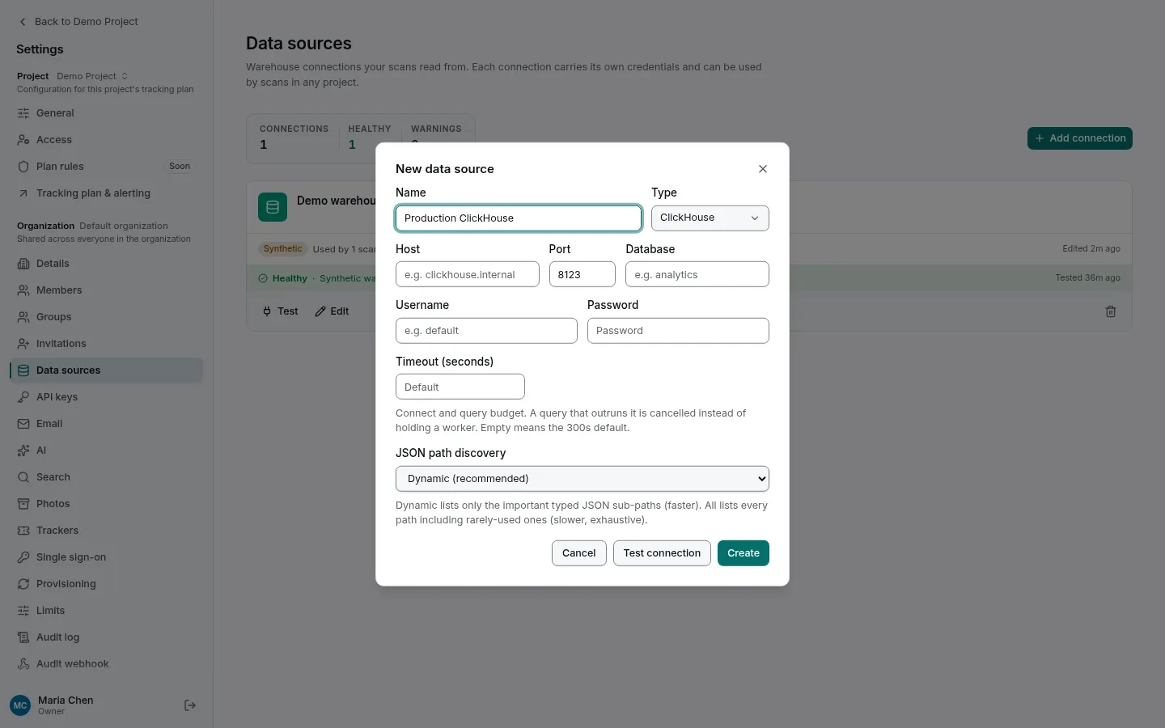The height and width of the screenshot is (728, 1165).
Task: Open Limits settings
Action: 106,611
